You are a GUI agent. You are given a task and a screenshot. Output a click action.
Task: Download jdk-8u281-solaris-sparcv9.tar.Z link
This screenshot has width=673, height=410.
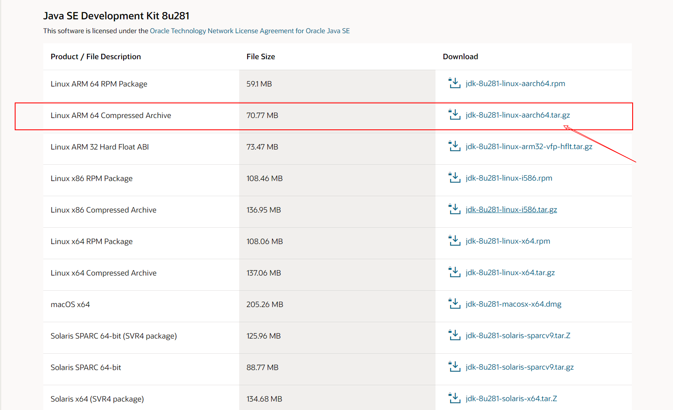pyautogui.click(x=518, y=336)
